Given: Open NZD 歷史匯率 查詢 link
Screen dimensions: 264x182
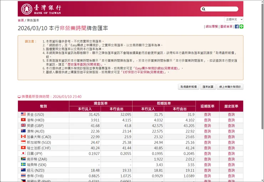Looking at the screenshot, I should (x=231, y=170).
